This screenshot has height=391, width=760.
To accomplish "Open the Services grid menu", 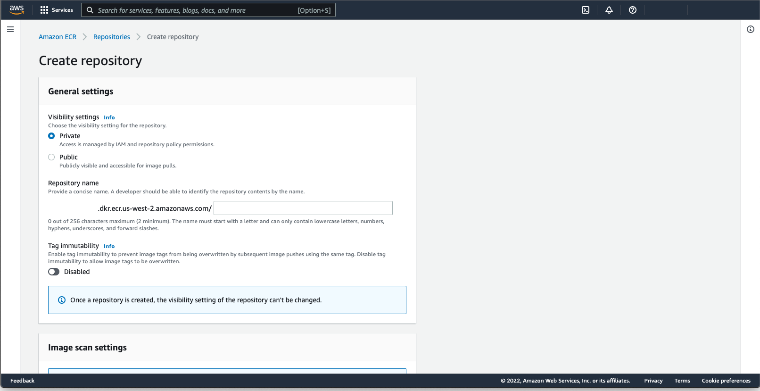I will (44, 10).
